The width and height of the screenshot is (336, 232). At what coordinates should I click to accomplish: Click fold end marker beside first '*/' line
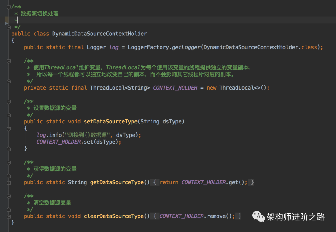pos(9,27)
